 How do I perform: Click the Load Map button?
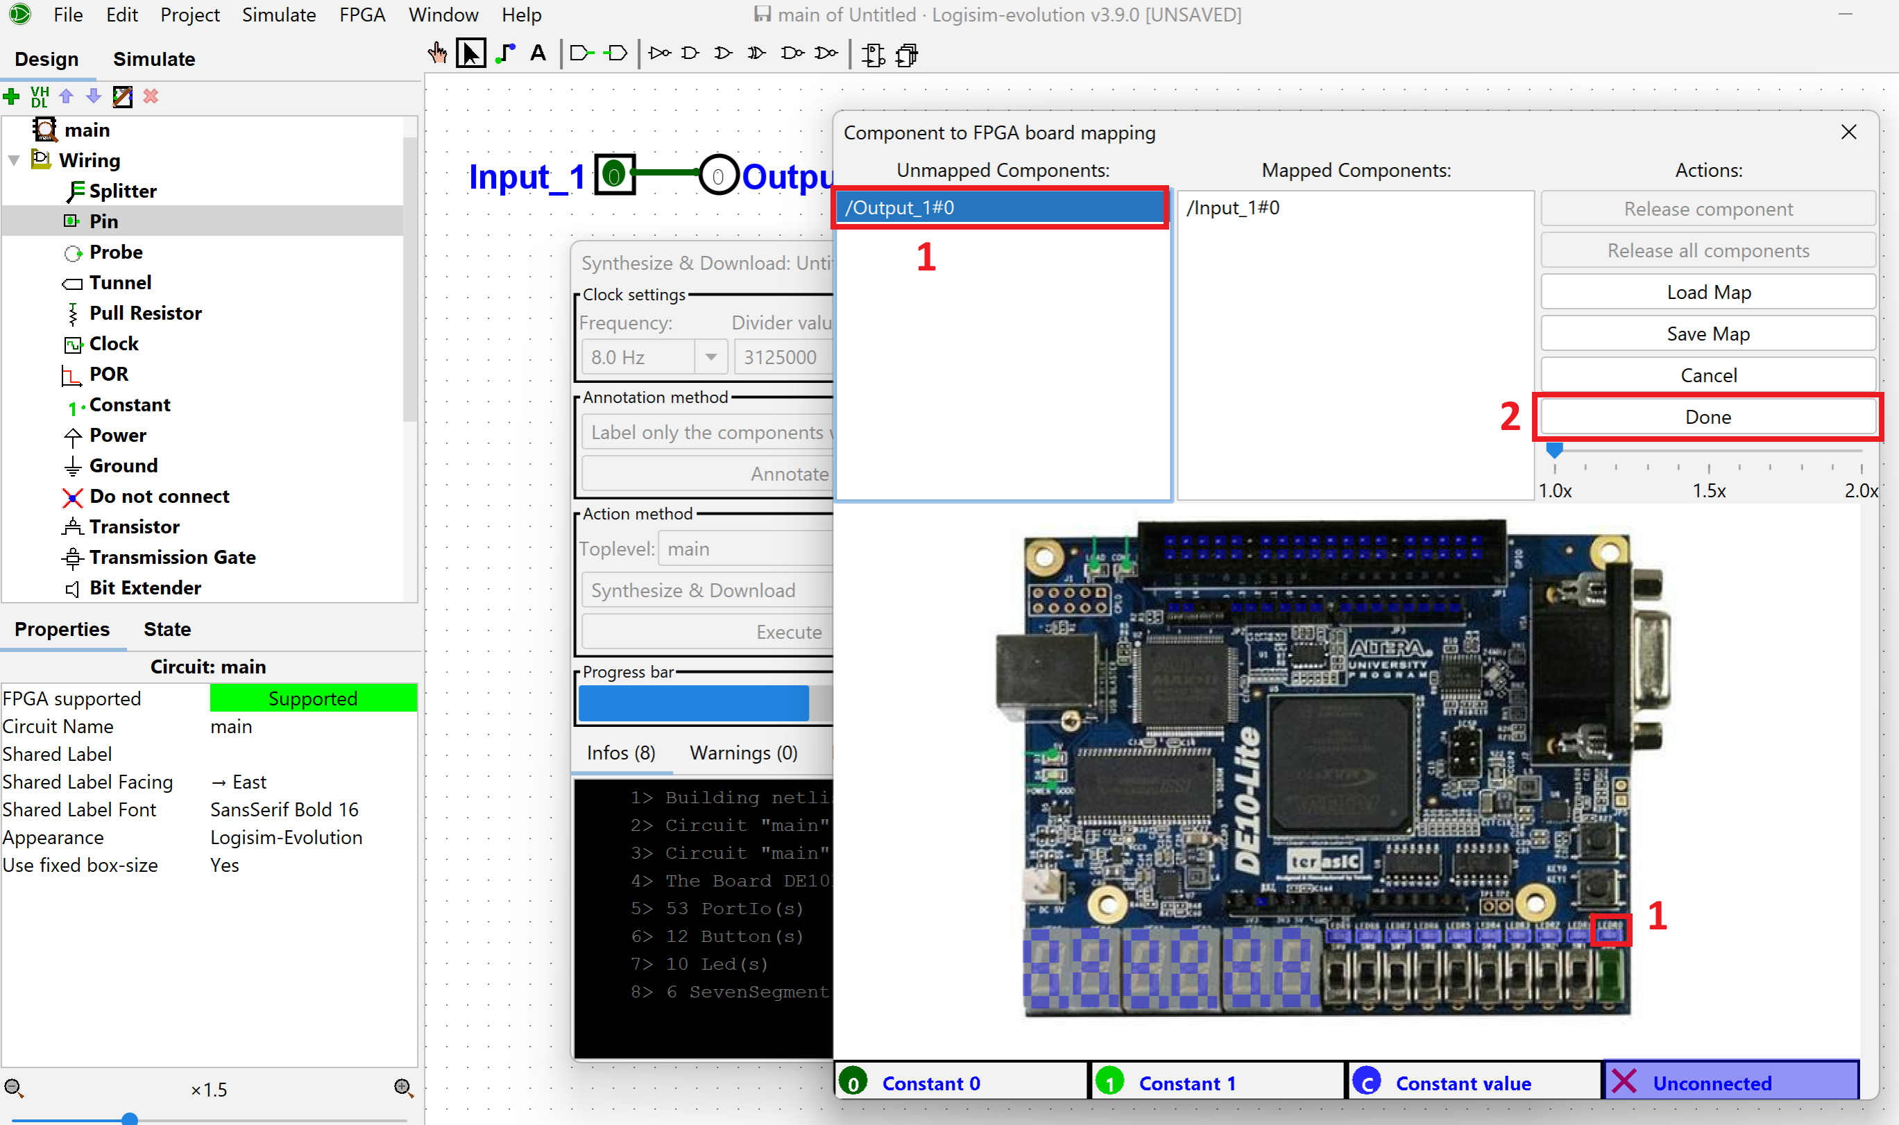1707,292
